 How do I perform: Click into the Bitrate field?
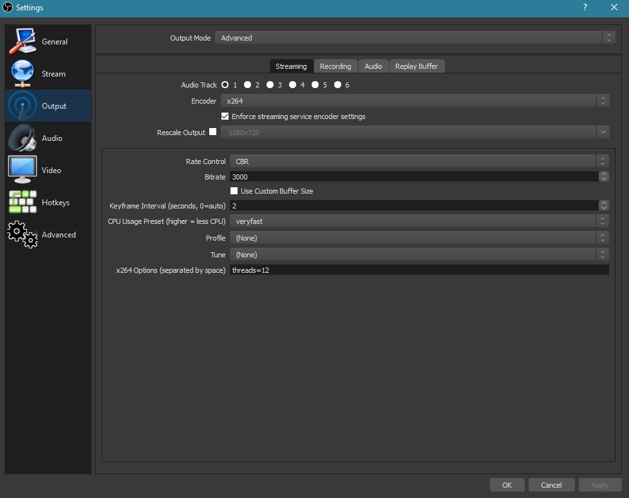pos(415,176)
